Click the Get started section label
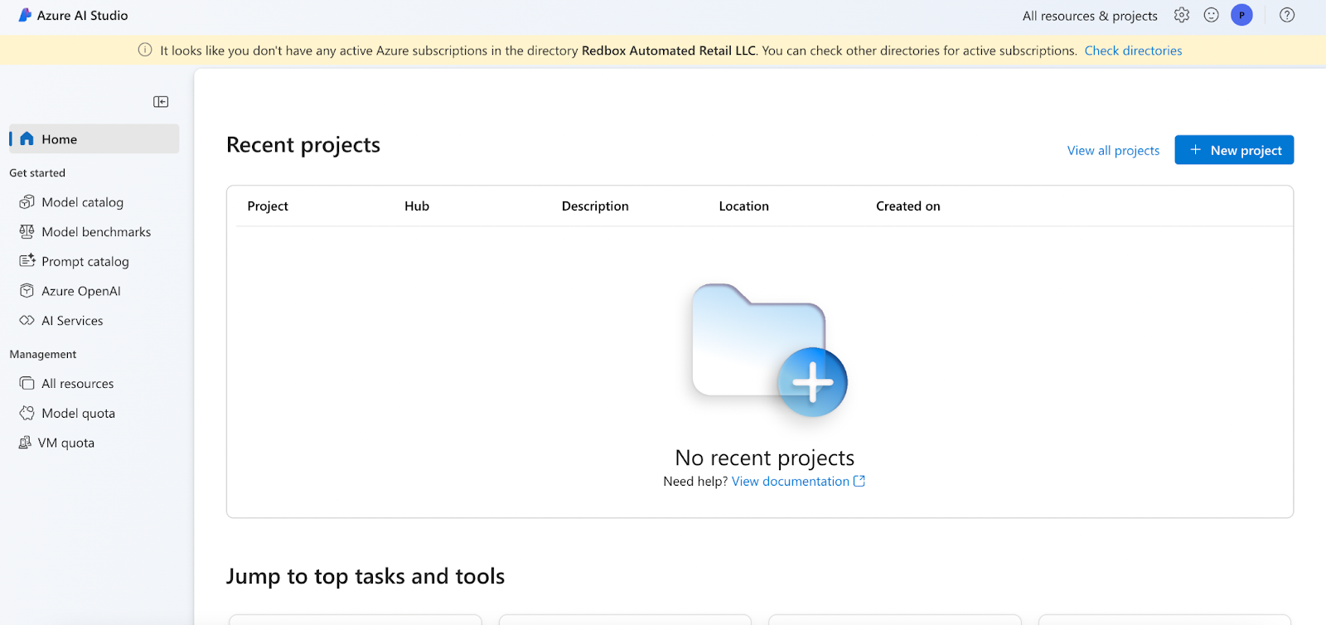 37,173
